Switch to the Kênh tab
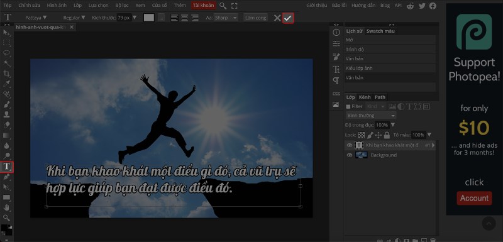The height and width of the screenshot is (242, 503). 365,97
